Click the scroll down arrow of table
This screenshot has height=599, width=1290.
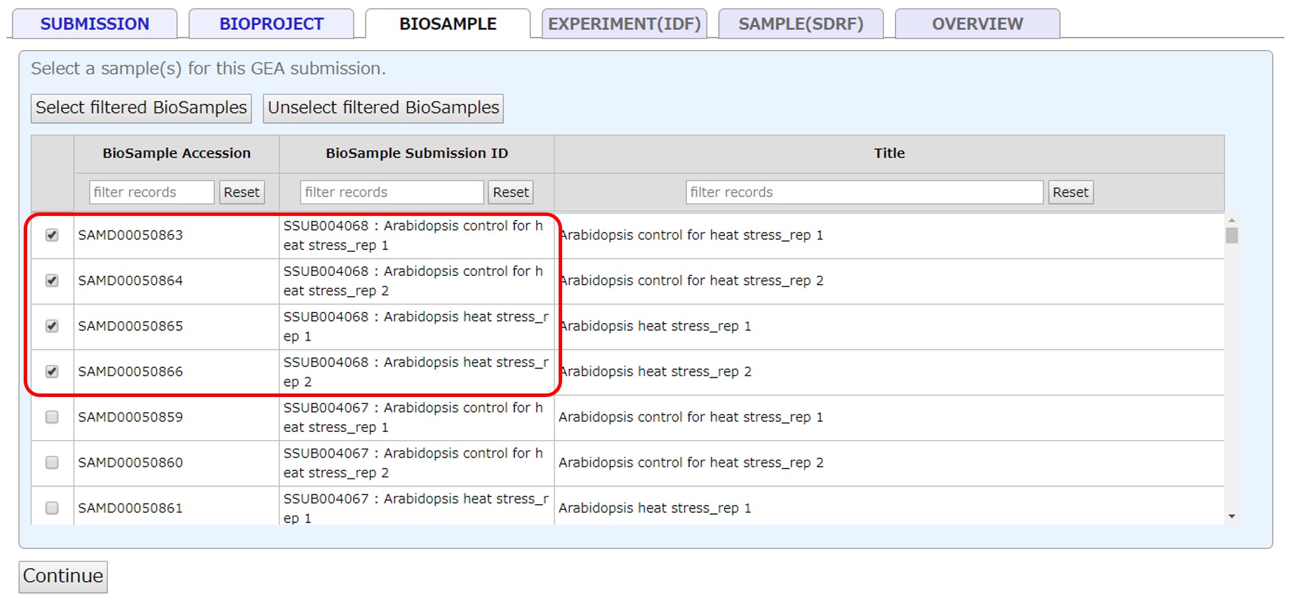[x=1231, y=516]
